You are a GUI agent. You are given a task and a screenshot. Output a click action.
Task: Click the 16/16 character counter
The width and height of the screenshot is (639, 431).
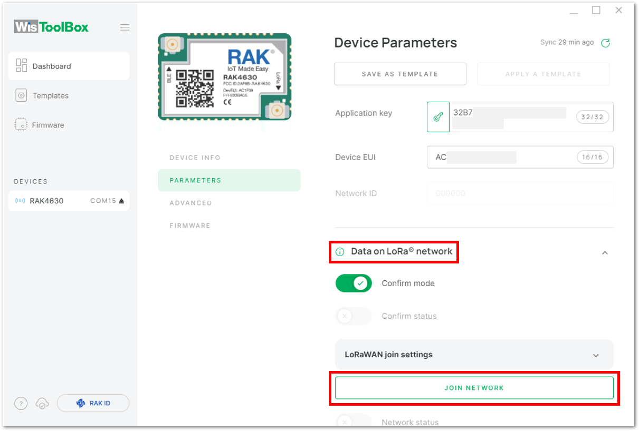tap(593, 157)
